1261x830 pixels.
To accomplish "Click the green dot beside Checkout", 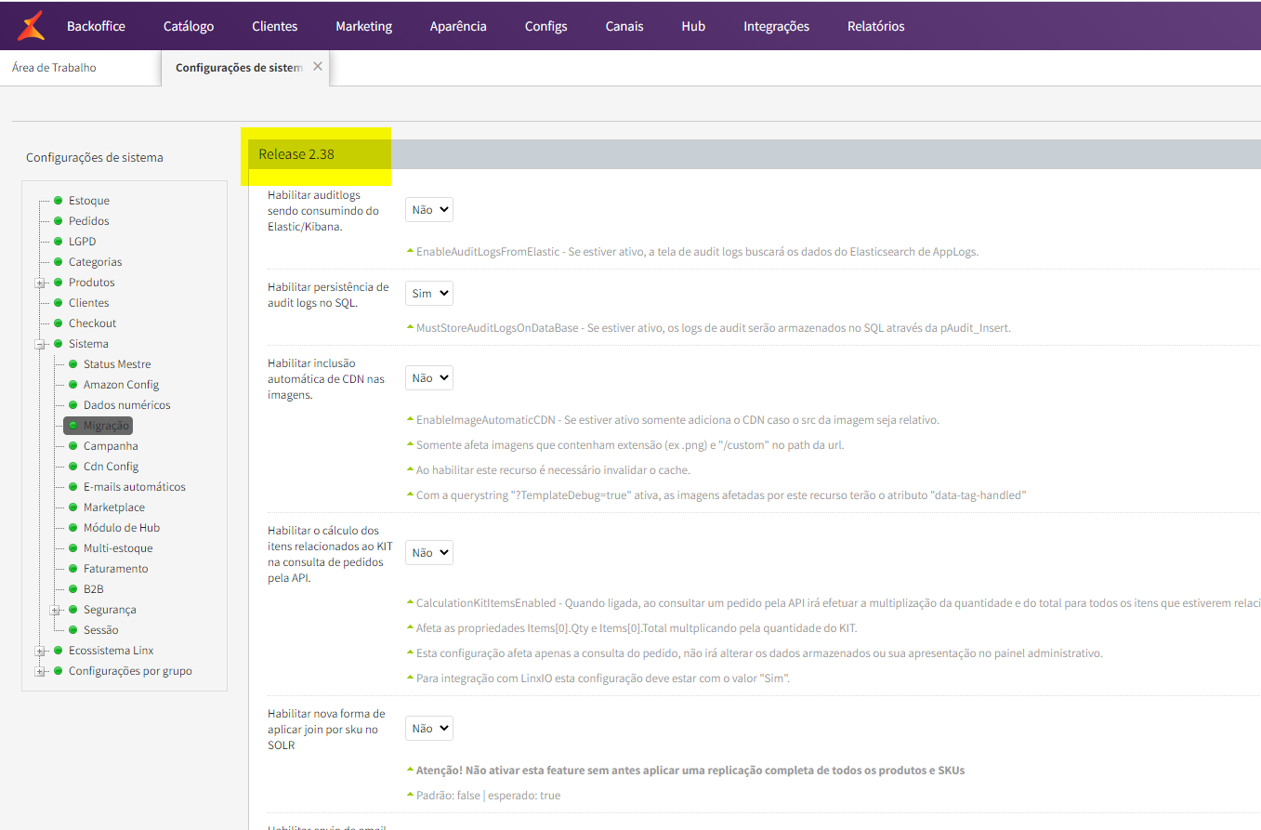I will pos(58,323).
